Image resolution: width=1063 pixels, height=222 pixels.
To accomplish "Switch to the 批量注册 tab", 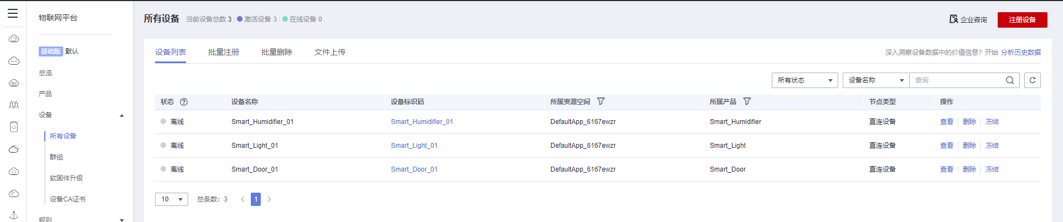I will point(224,52).
